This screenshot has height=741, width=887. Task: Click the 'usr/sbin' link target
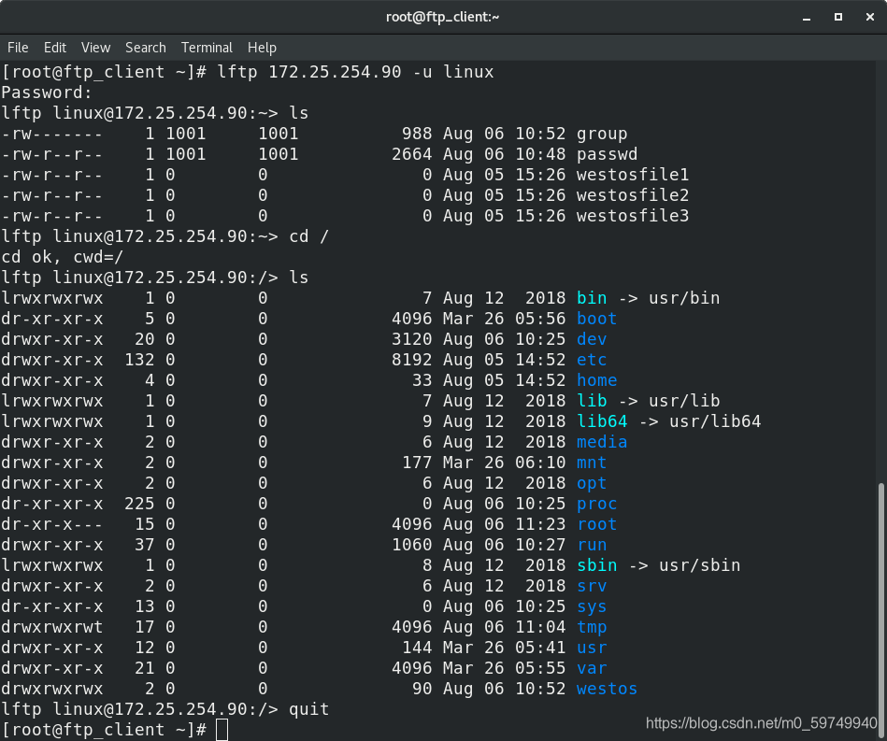pyautogui.click(x=700, y=565)
